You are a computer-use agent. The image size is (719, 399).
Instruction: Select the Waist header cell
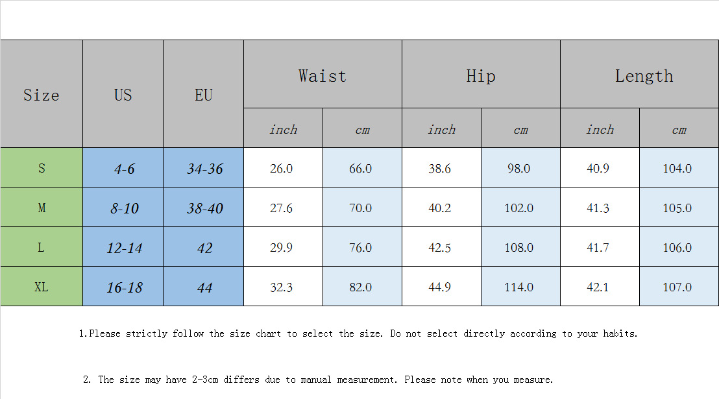323,75
